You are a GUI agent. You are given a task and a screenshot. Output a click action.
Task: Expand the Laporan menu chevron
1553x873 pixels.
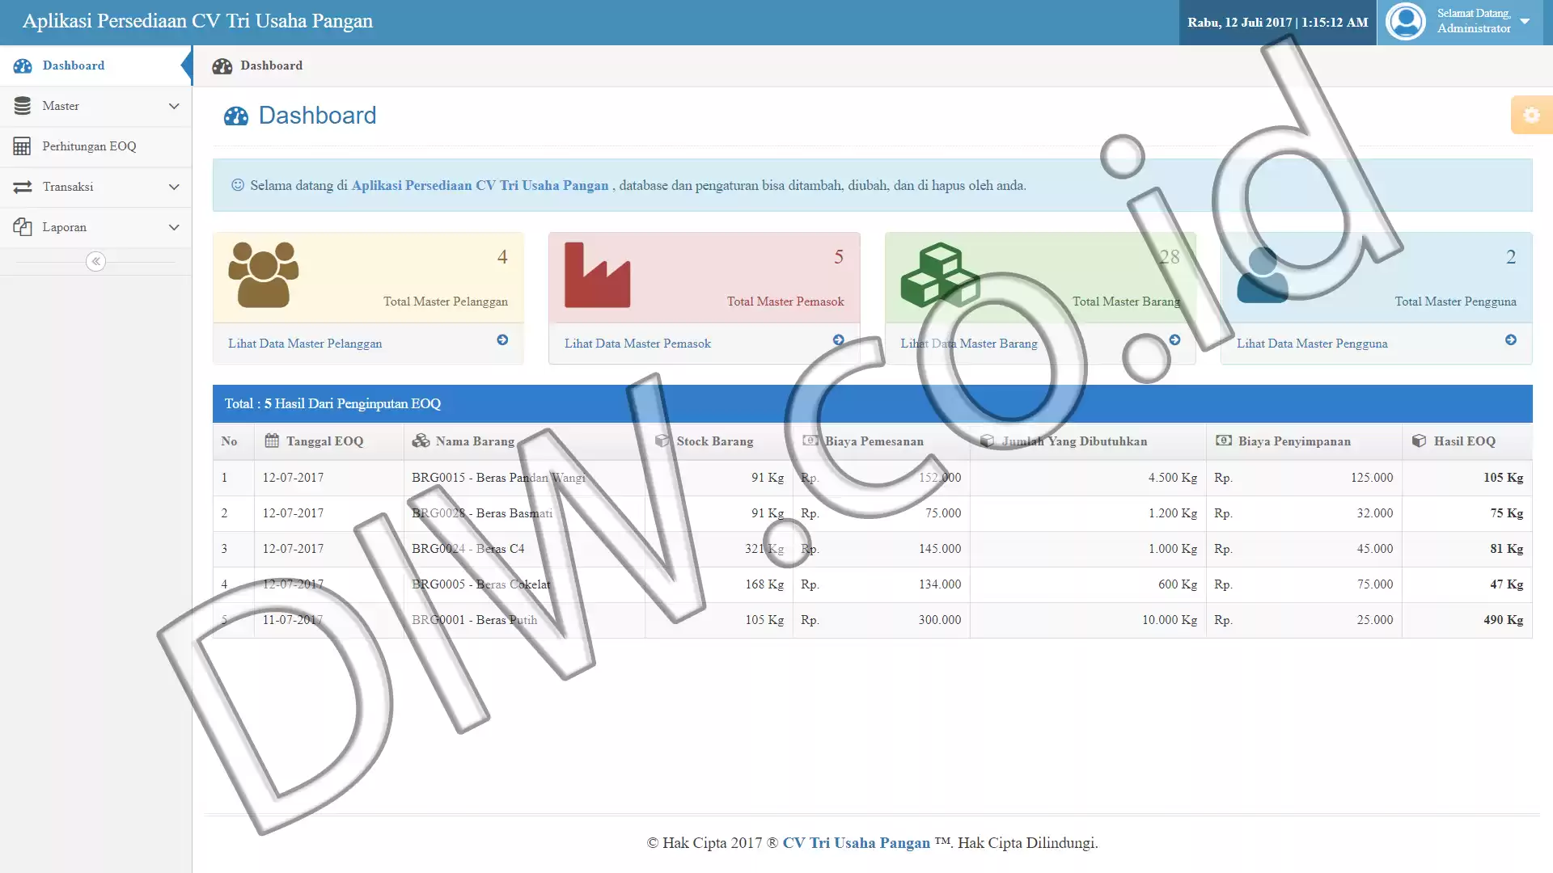coord(174,227)
